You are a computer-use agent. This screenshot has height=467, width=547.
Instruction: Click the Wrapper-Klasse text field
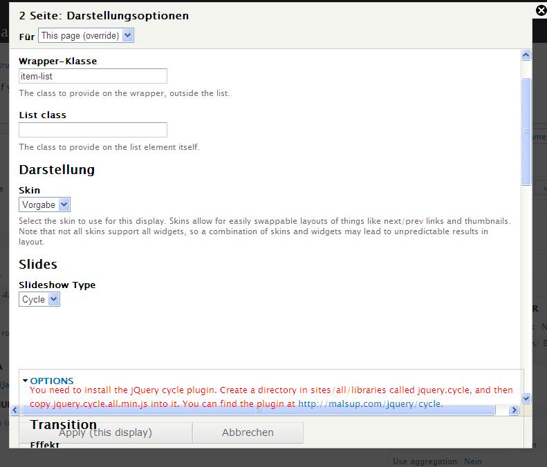93,76
